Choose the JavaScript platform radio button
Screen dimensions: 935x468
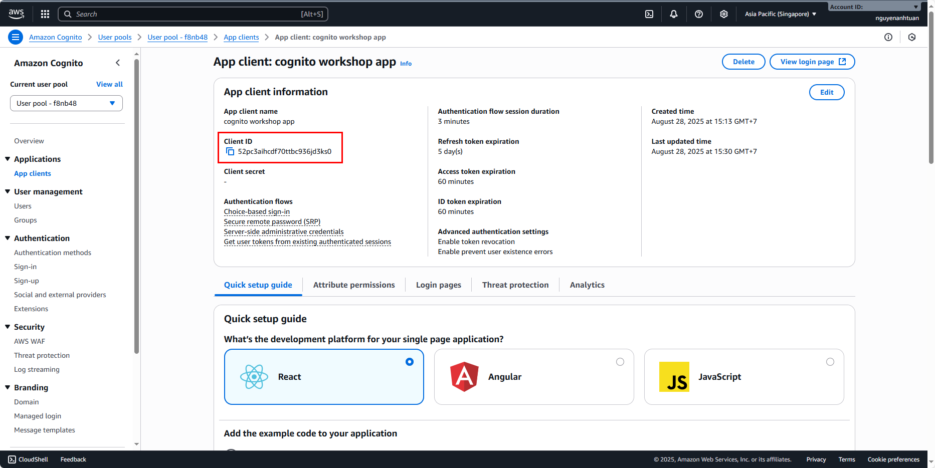click(830, 362)
